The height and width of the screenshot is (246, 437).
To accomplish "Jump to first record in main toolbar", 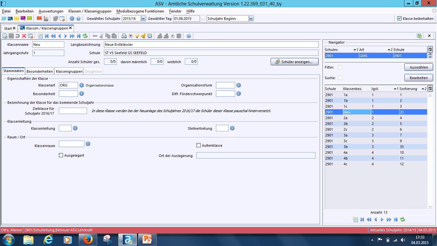I will [47, 36].
